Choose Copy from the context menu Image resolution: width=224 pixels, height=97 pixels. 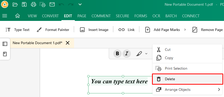[187, 58]
